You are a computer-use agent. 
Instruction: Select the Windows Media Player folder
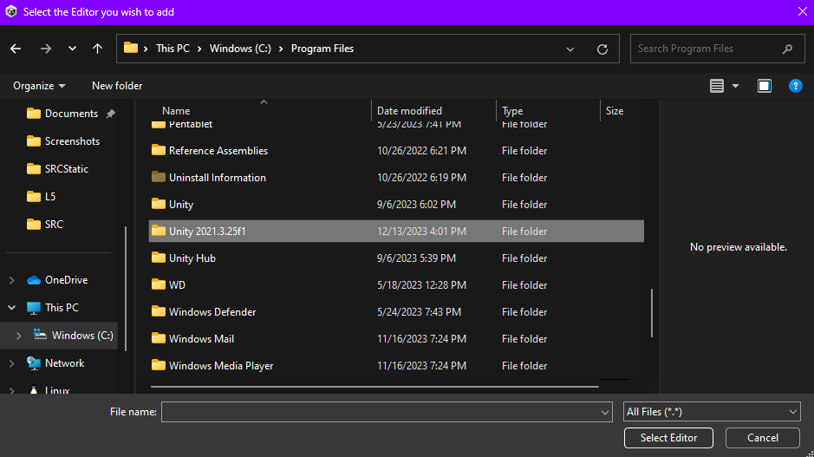(396, 366)
